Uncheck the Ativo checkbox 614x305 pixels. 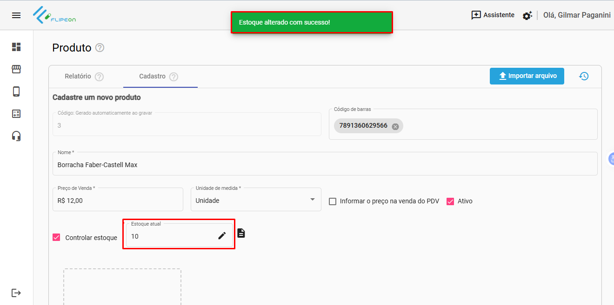tap(450, 201)
